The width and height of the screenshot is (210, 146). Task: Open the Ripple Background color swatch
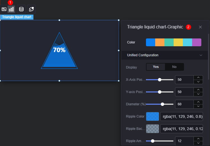point(152,129)
